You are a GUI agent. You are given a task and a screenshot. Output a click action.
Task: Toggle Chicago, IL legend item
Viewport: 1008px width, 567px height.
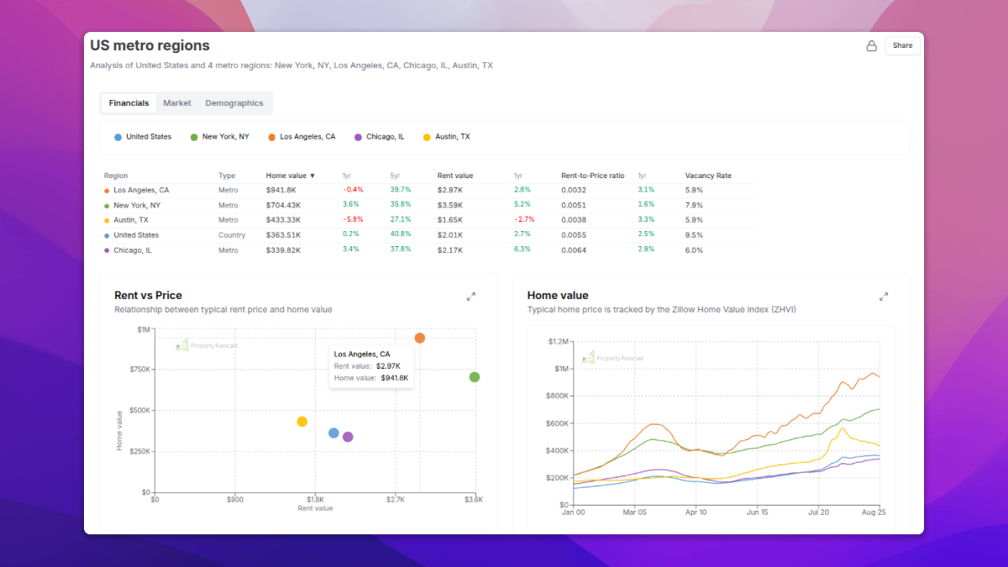click(380, 137)
